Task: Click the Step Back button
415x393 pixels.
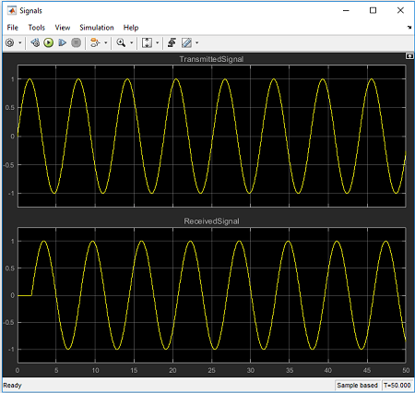Action: [35, 42]
